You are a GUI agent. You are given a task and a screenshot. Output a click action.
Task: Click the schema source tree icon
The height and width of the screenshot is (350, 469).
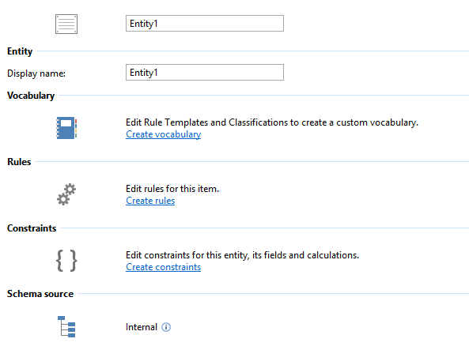pyautogui.click(x=66, y=326)
